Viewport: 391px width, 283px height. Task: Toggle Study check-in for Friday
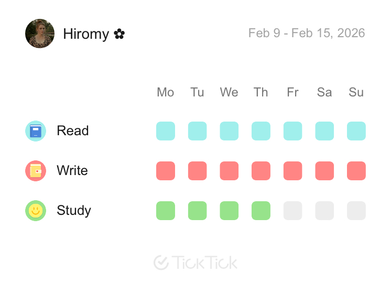tap(292, 211)
